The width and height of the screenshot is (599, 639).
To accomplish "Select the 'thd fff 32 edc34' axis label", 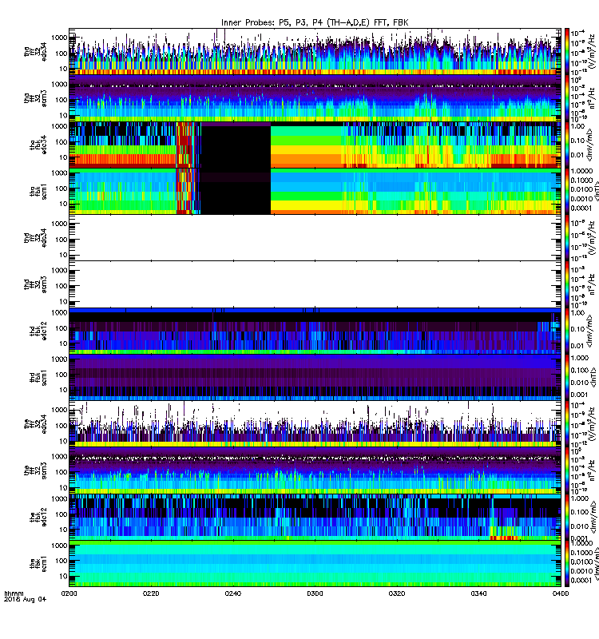I will pos(35,237).
